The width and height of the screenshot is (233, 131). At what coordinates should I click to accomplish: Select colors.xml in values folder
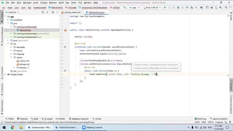coord(24,61)
